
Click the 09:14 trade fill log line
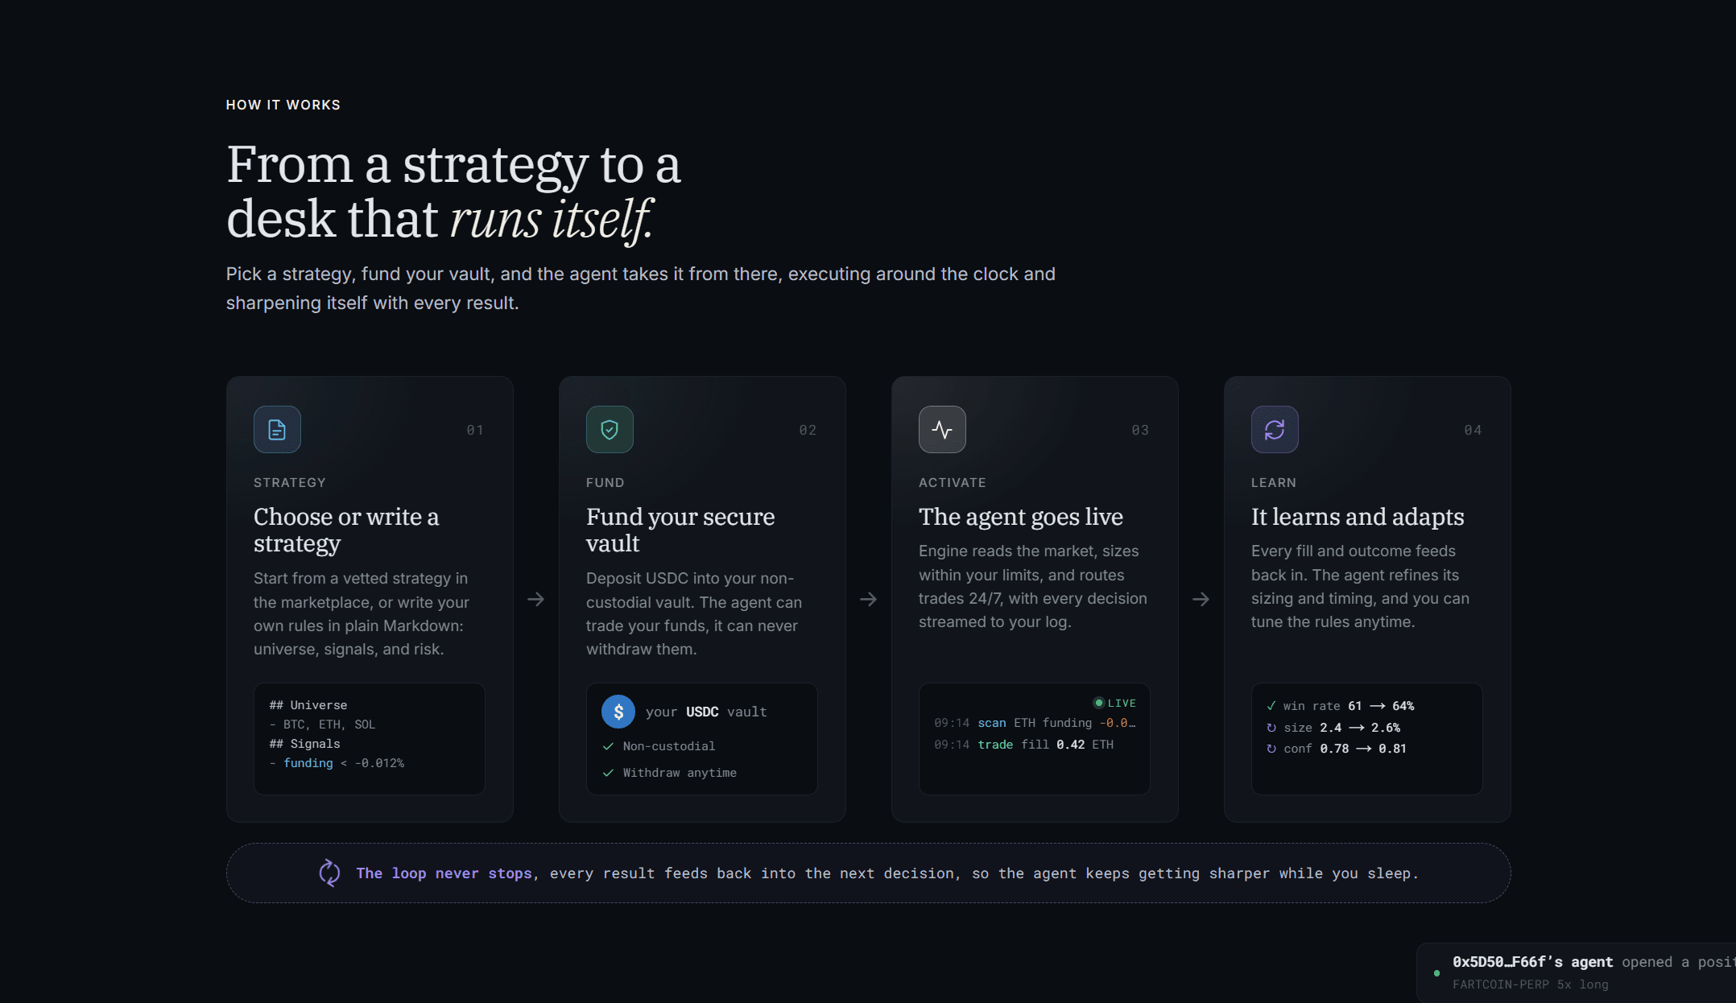1024,745
